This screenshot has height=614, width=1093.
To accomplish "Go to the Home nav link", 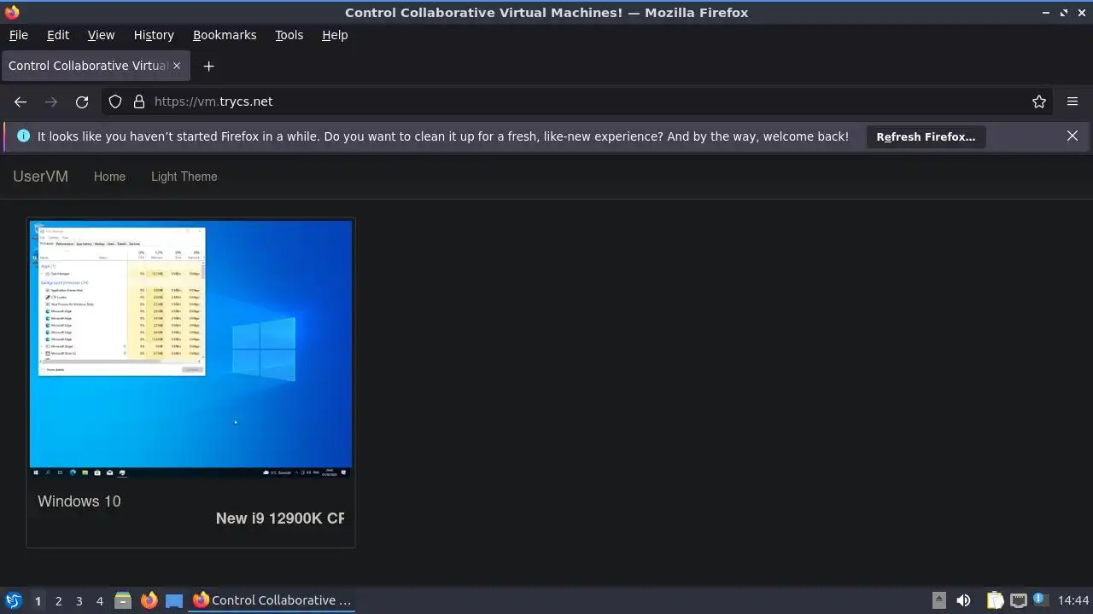I will pos(109,177).
